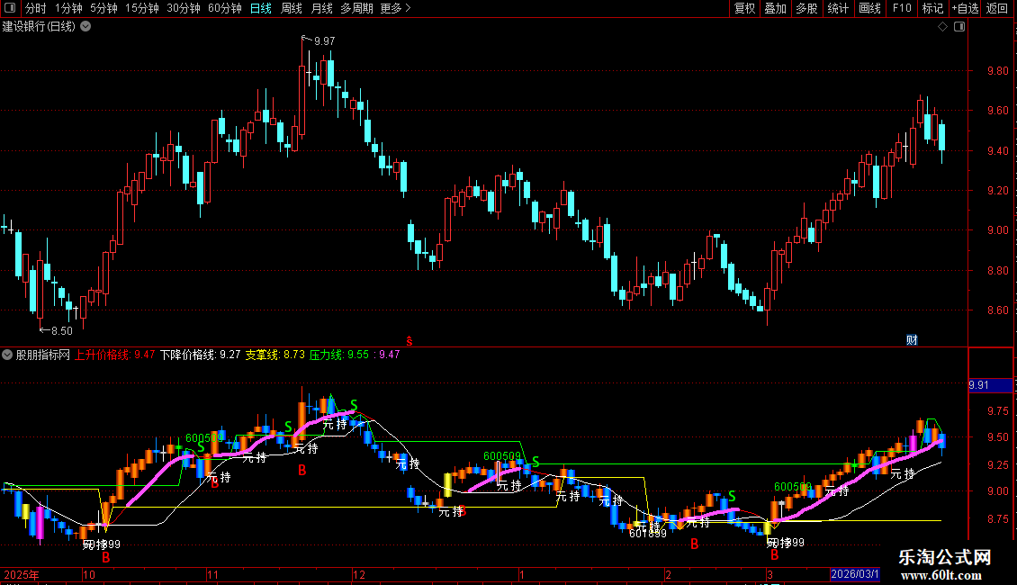Screen dimensions: 1017x585
Task: Switch to the 分时 intraday view
Action: tap(36, 8)
